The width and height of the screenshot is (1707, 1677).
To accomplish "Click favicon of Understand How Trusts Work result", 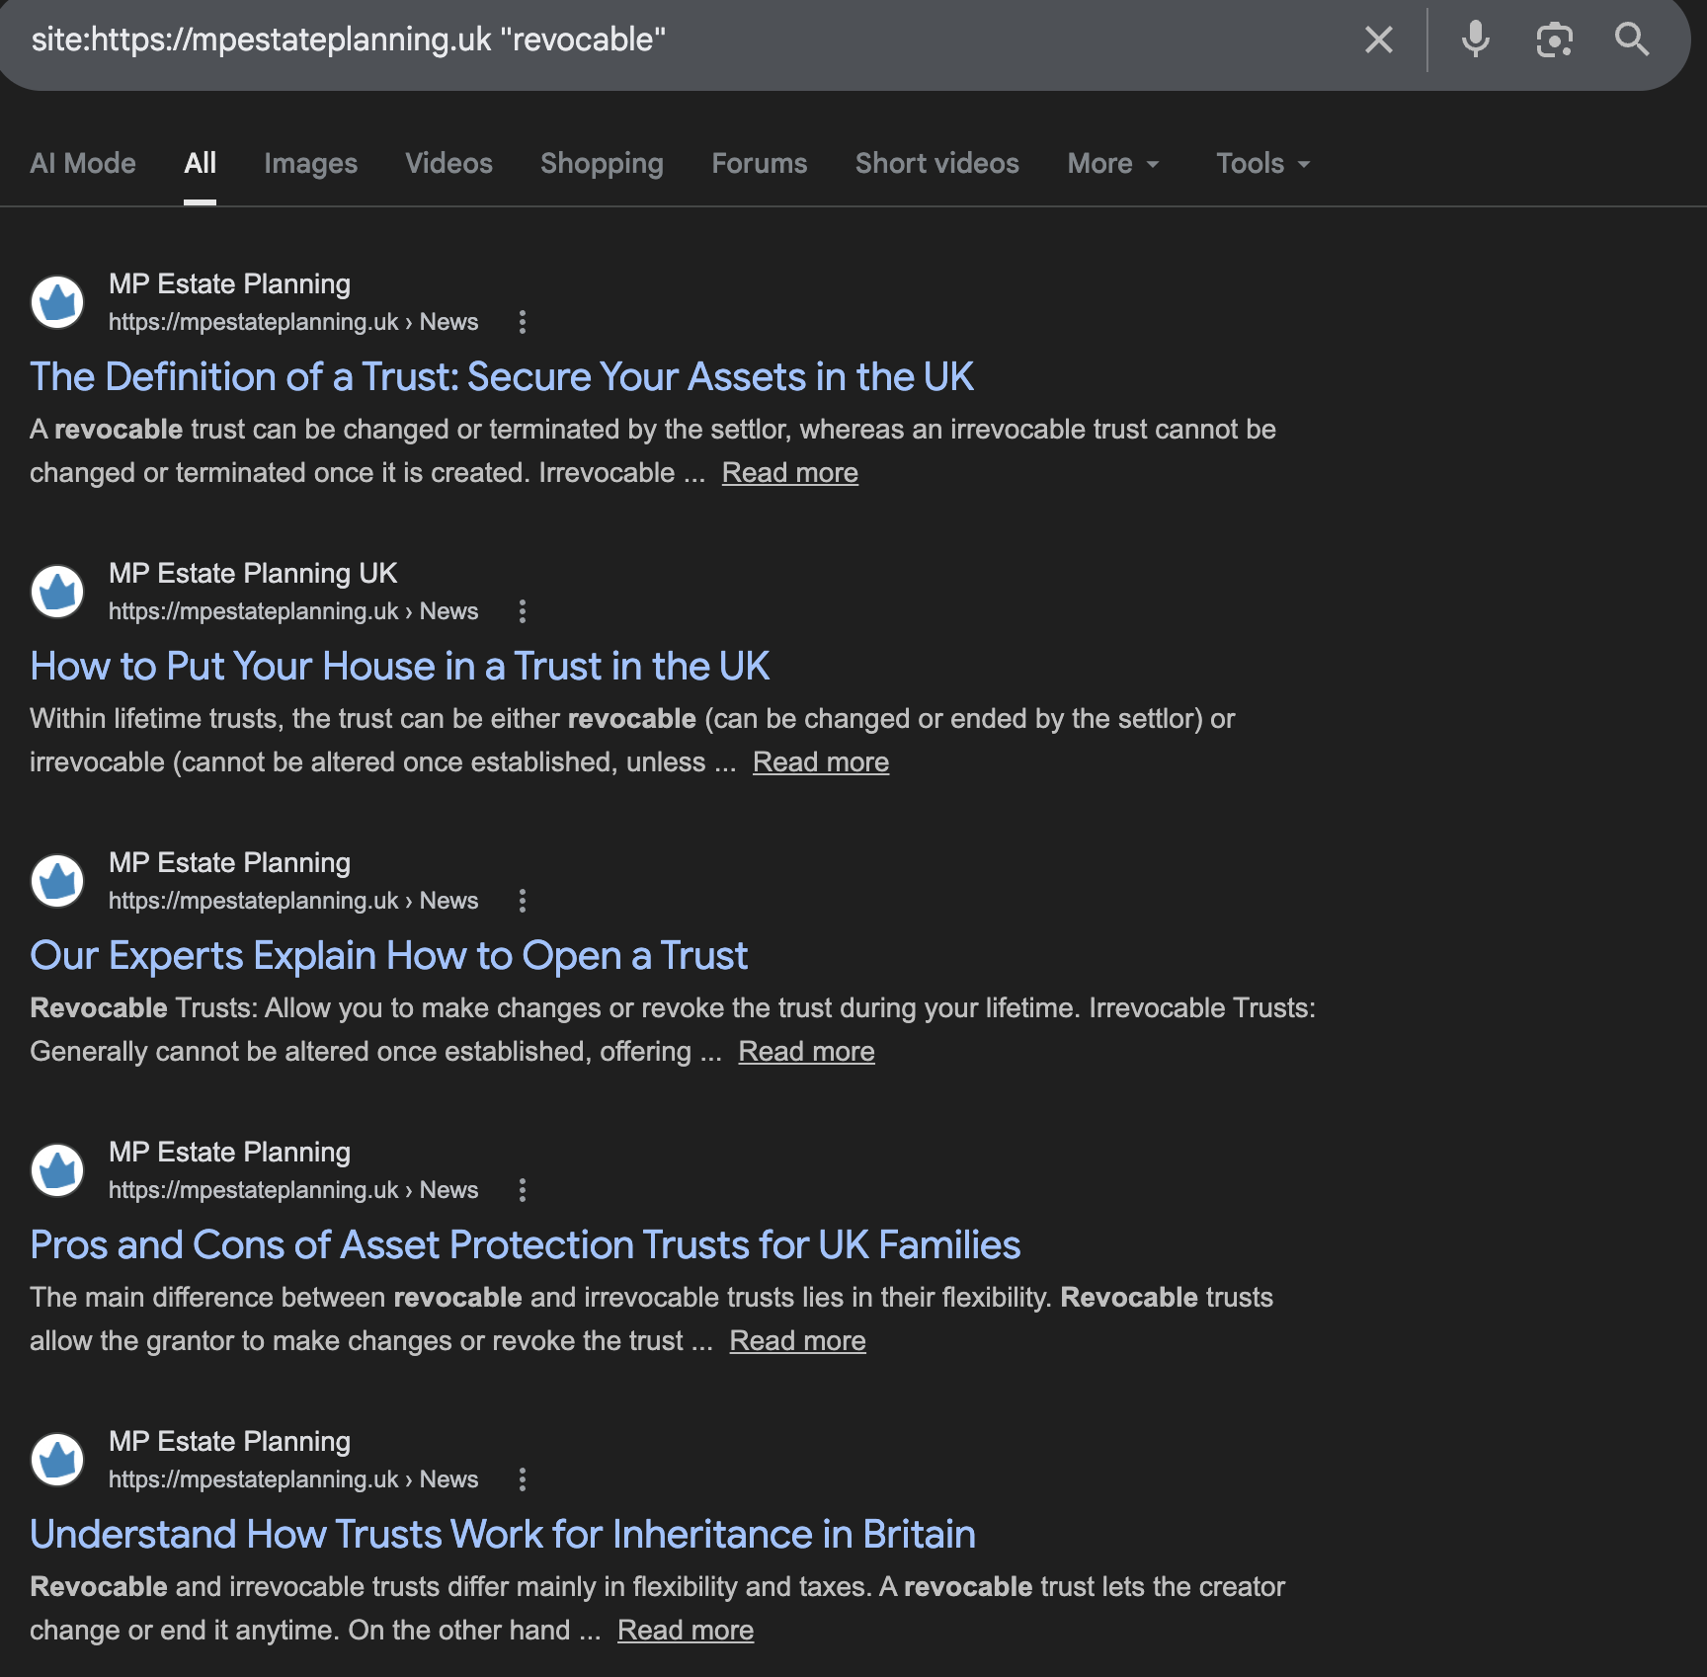I will 57,1460.
